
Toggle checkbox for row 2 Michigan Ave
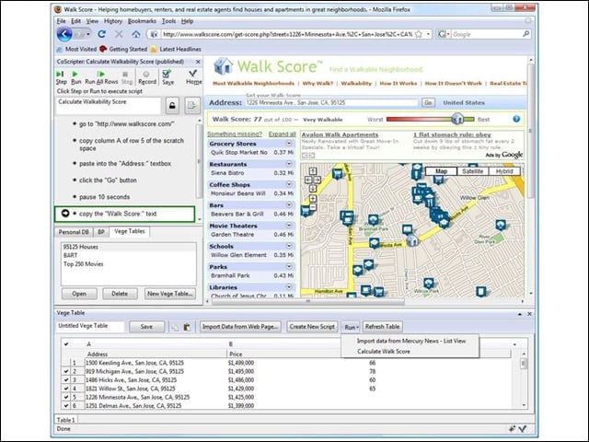pos(66,371)
